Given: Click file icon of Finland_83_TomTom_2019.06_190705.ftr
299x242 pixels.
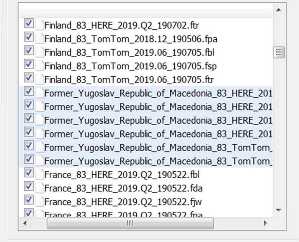Looking at the screenshot, I should (39, 80).
